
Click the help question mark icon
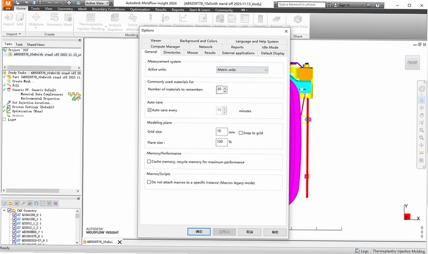tap(377, 5)
